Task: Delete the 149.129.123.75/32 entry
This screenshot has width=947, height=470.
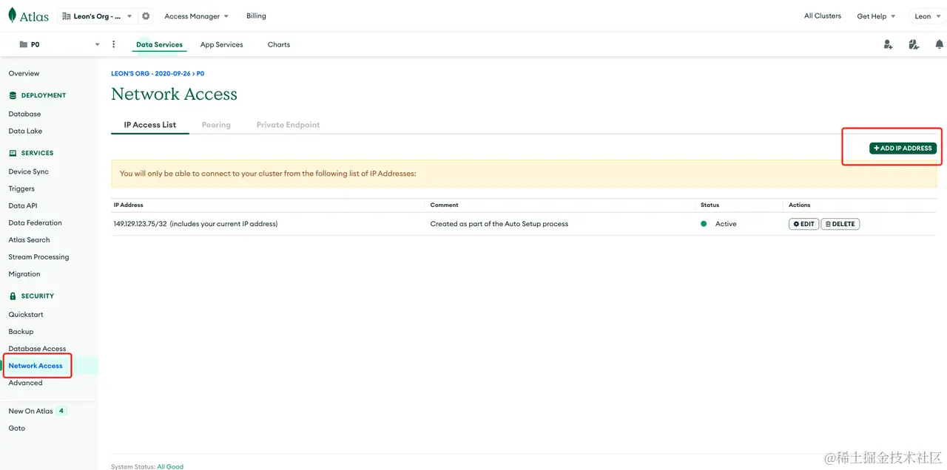Action: coord(840,224)
